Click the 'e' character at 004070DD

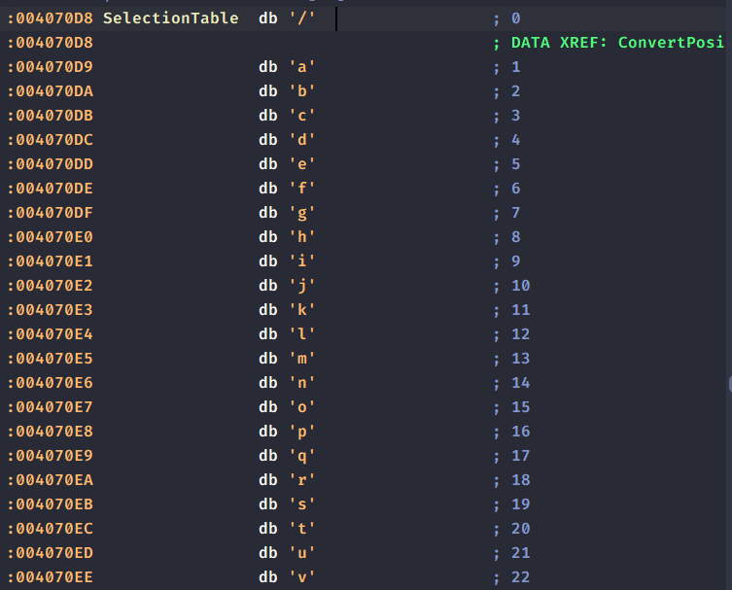point(302,164)
